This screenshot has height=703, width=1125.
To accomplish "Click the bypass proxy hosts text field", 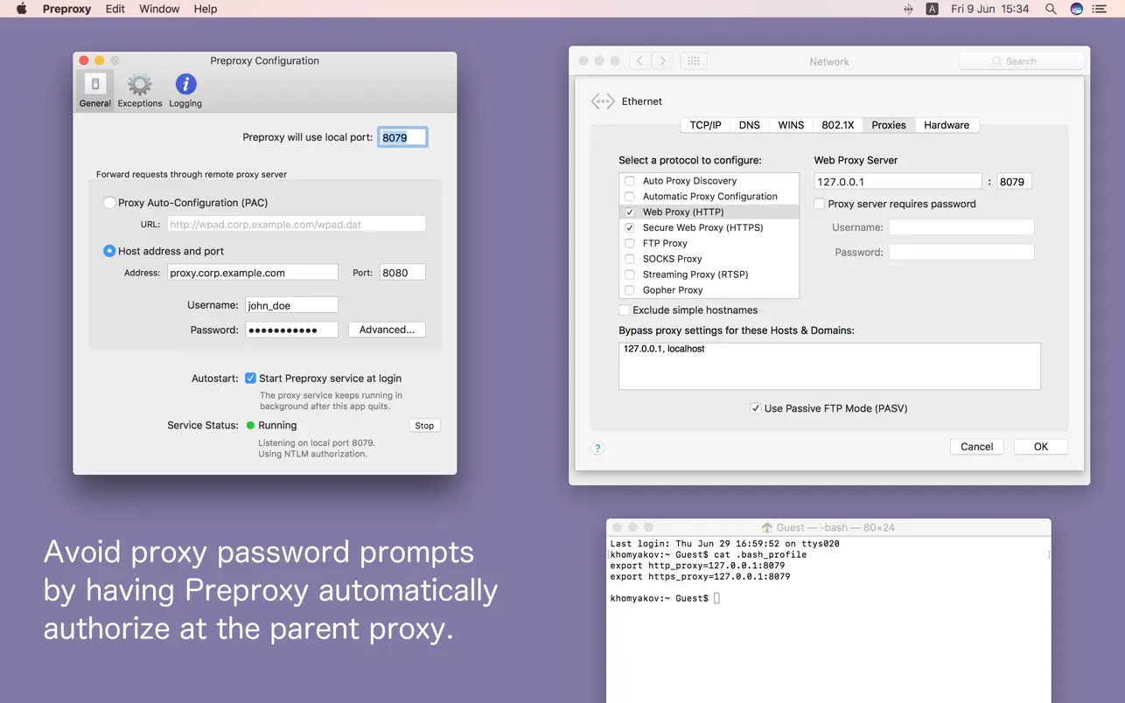I will click(829, 365).
